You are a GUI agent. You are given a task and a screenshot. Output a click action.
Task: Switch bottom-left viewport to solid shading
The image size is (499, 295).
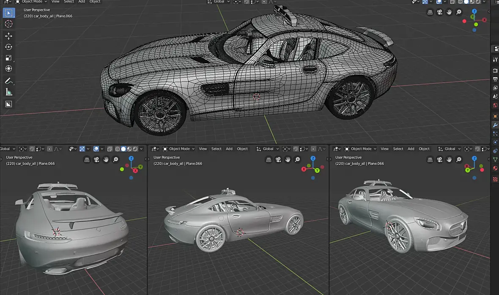pos(123,149)
